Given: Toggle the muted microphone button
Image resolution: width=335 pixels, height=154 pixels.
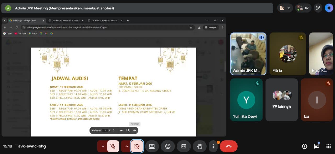Looking at the screenshot, I should pos(113,146).
